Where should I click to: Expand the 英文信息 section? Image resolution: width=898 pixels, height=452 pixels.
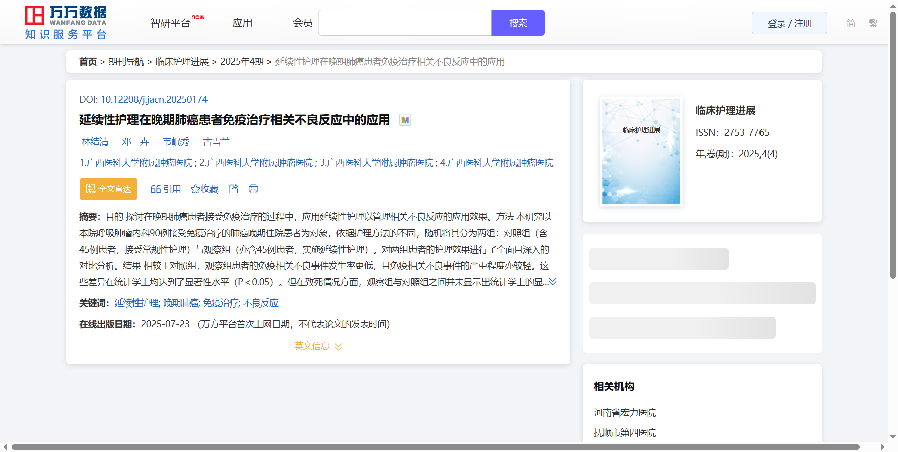[x=318, y=346]
